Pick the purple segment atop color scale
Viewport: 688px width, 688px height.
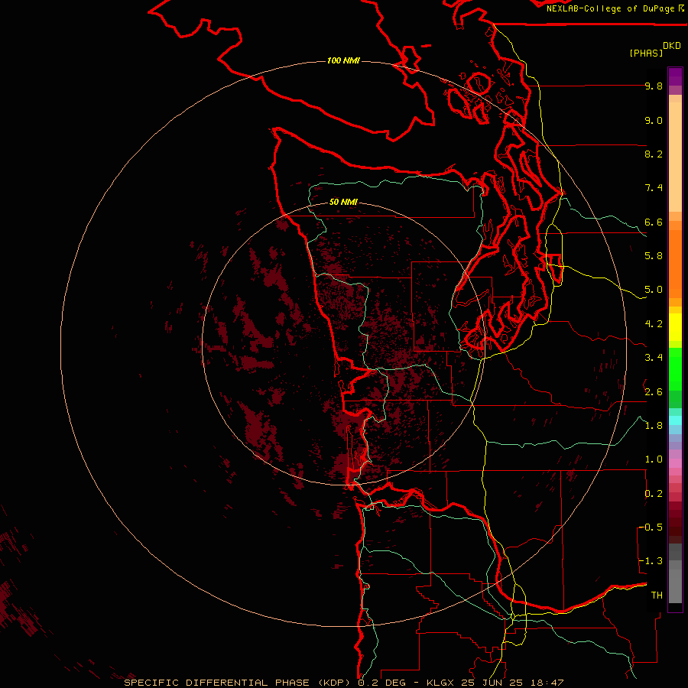point(675,76)
